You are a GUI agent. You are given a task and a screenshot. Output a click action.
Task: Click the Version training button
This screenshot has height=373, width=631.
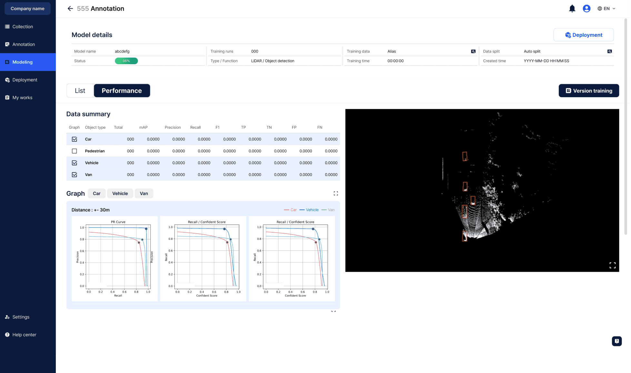click(x=588, y=91)
